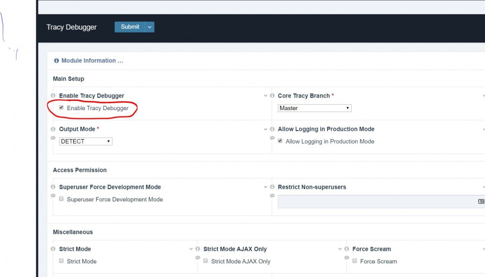Open the arrow dropdown next to Submit
The height and width of the screenshot is (277, 485).
149,27
